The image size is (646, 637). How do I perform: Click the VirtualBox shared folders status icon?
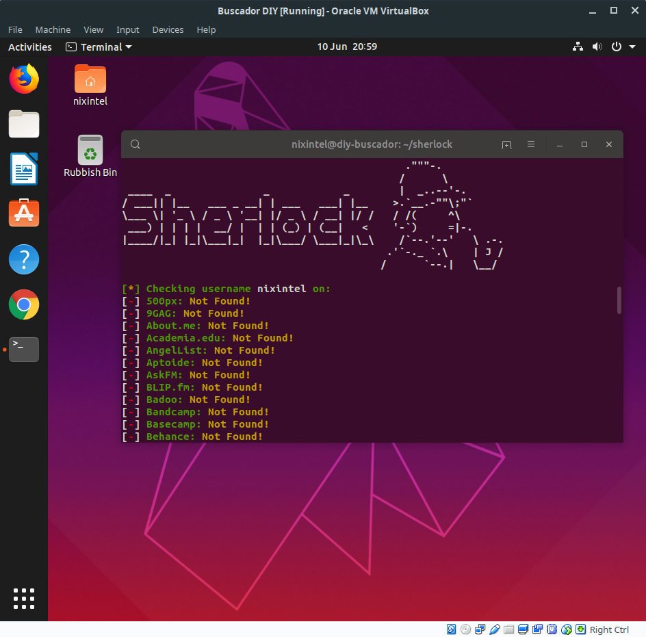tap(509, 629)
